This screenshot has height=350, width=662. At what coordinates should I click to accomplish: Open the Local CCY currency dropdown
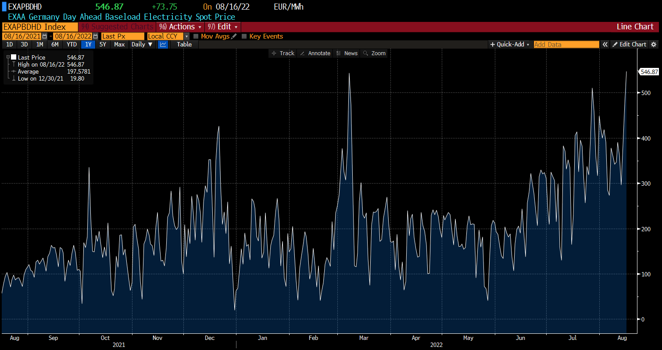pyautogui.click(x=186, y=36)
